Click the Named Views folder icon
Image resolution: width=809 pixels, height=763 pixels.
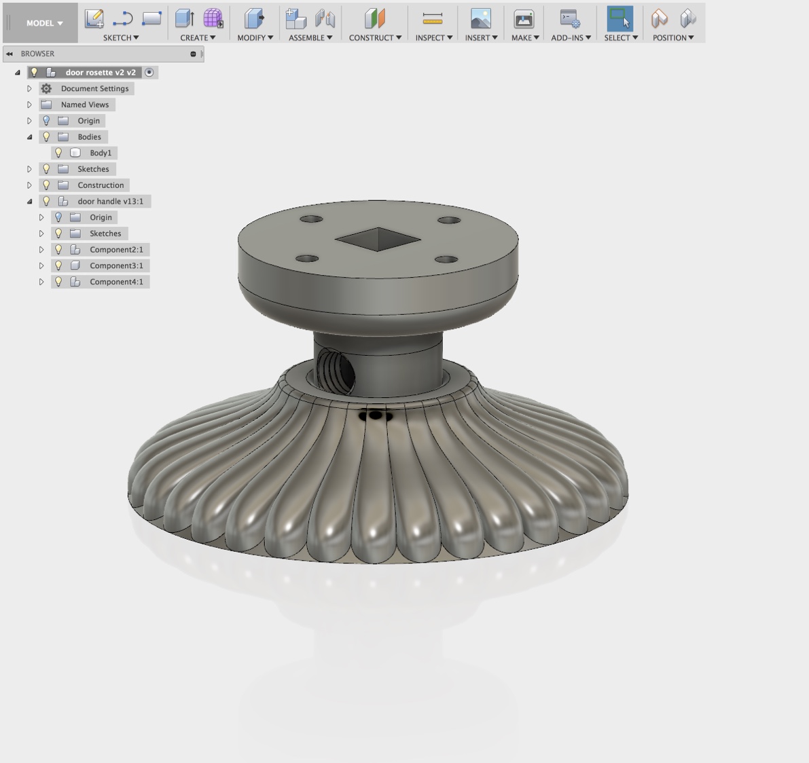pos(46,105)
